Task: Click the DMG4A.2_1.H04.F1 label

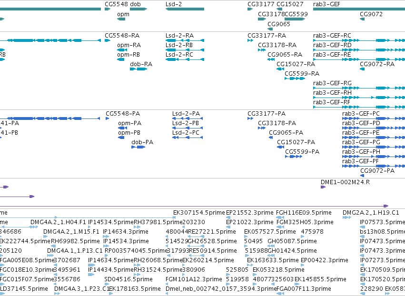Action: [58, 222]
